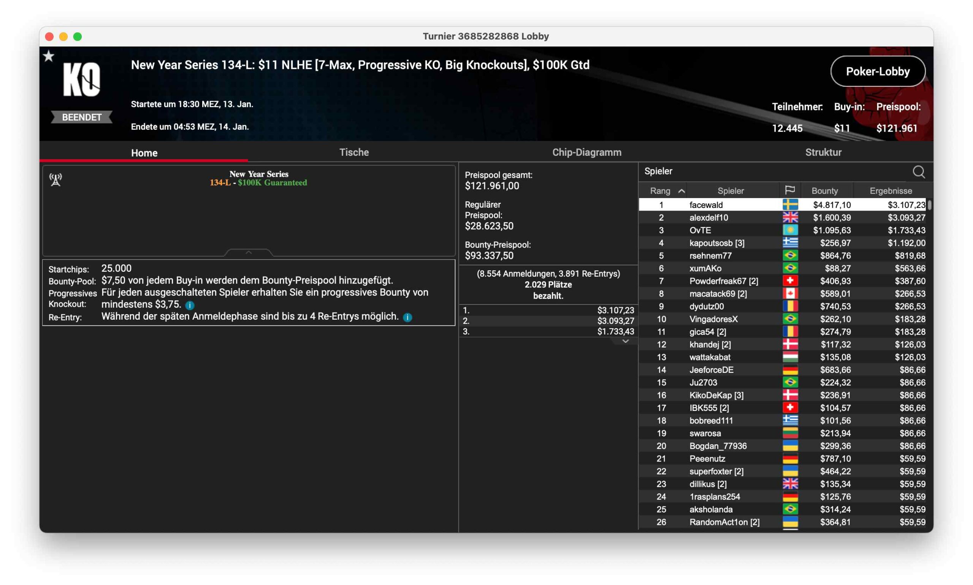Image resolution: width=973 pixels, height=585 pixels.
Task: Open the Chip-Diagramm tab
Action: [x=586, y=152]
